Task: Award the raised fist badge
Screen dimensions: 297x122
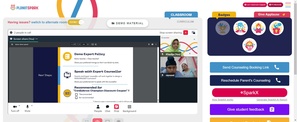Action: point(241,28)
